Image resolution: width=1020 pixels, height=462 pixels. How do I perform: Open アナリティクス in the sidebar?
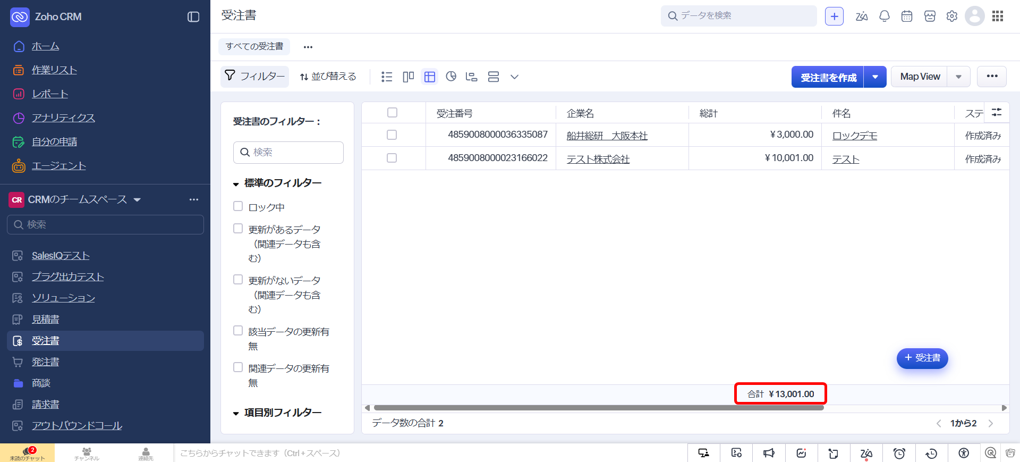[x=63, y=118]
